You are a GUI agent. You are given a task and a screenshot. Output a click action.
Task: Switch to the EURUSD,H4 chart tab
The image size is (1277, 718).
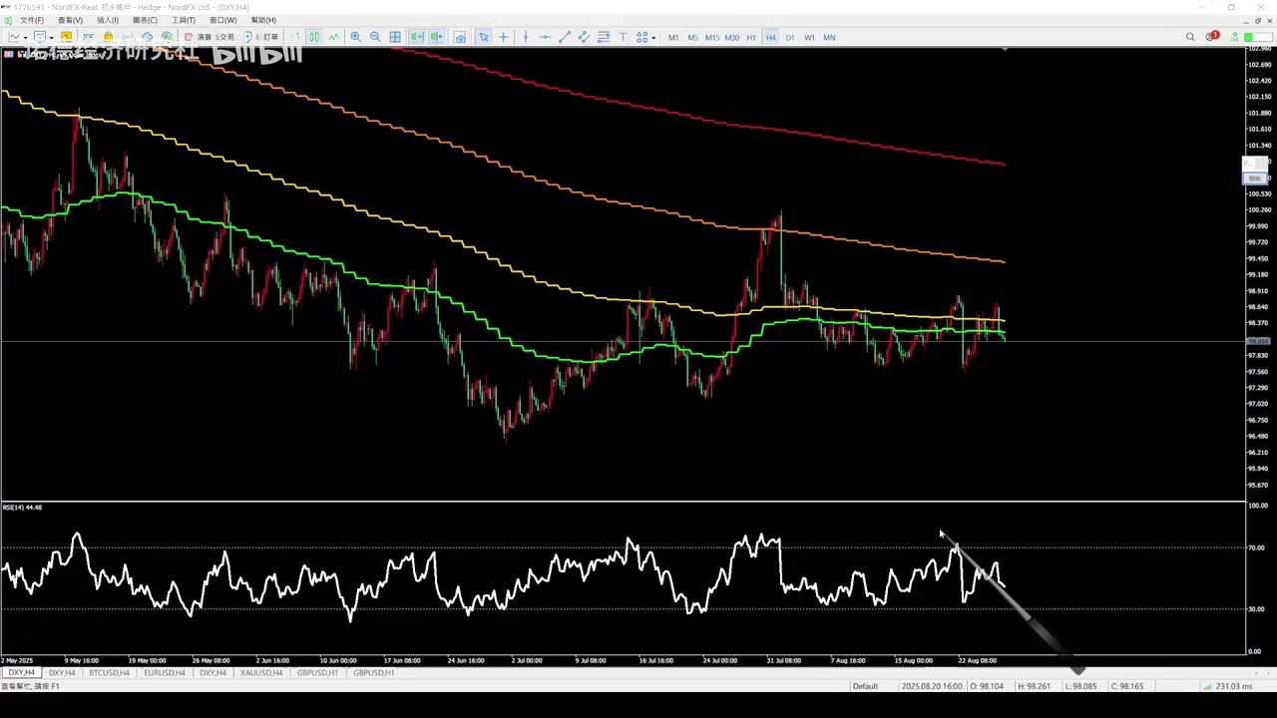164,673
